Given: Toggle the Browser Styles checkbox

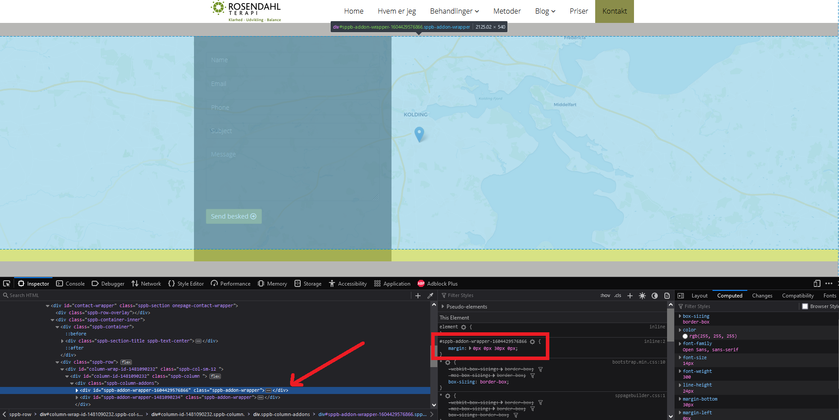Looking at the screenshot, I should (x=805, y=306).
